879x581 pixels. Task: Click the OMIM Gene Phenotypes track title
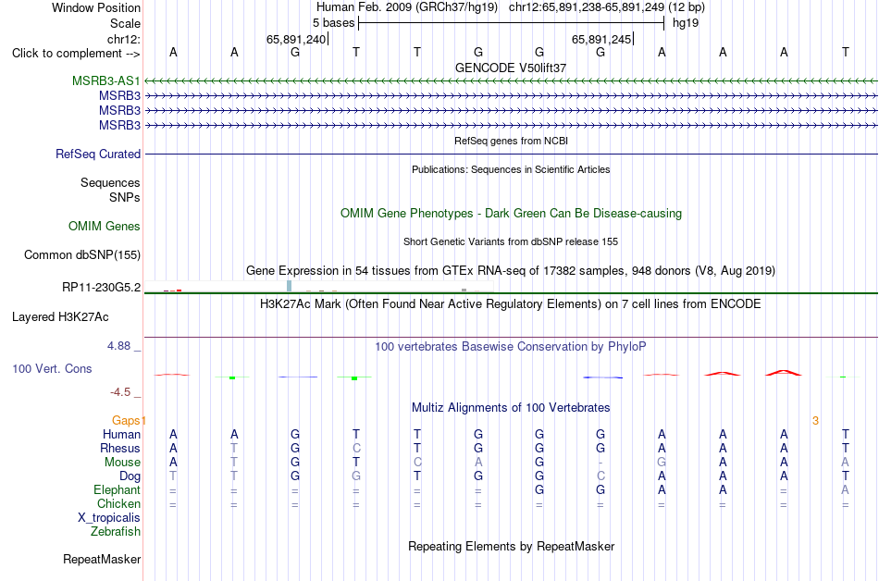coord(512,214)
